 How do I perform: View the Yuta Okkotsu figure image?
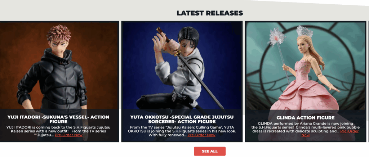(x=182, y=66)
